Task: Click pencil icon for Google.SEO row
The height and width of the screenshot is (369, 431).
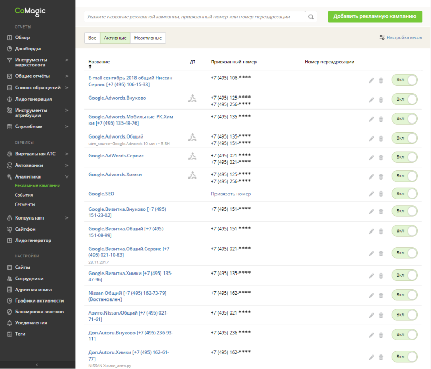Action: click(371, 194)
